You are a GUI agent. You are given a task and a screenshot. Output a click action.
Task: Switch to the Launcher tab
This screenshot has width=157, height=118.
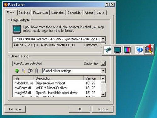tap(58, 13)
